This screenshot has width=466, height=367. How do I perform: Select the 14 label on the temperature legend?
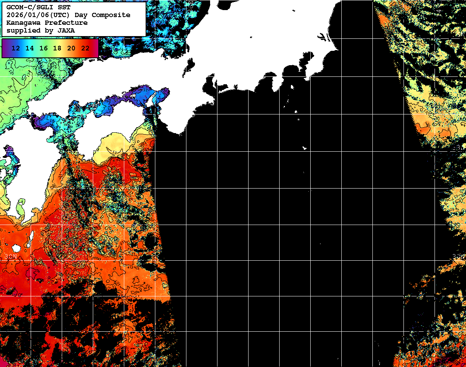pyautogui.click(x=30, y=48)
